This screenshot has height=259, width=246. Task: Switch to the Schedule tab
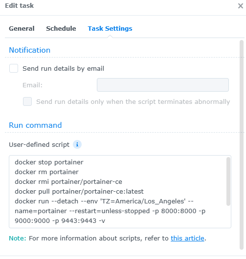point(61,29)
